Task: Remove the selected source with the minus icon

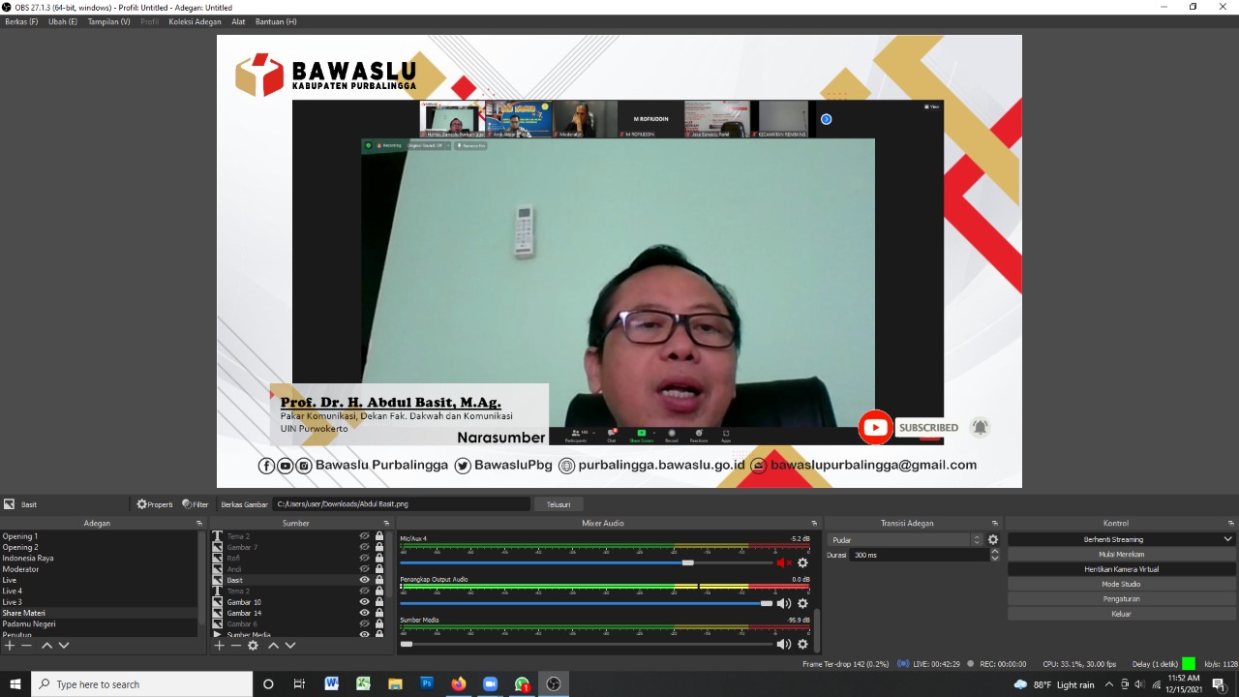Action: click(x=235, y=646)
